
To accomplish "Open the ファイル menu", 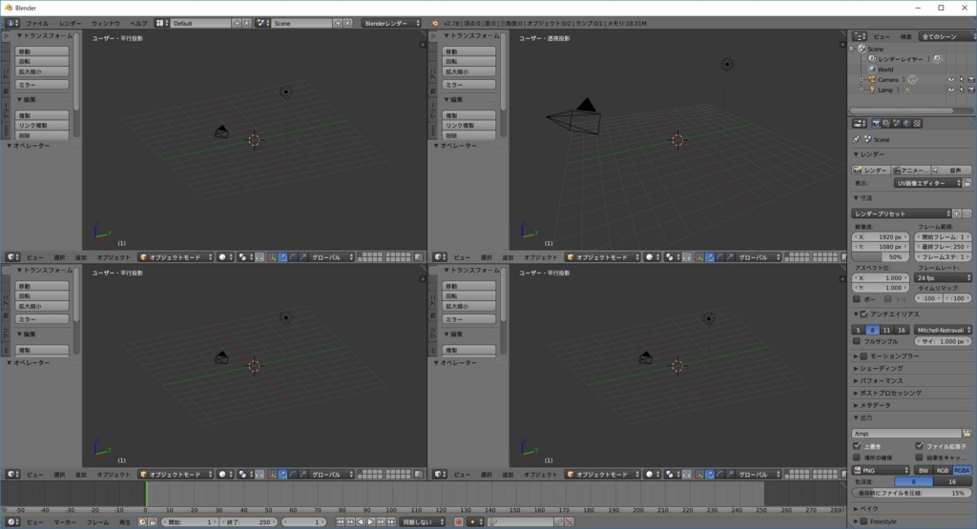I will (x=37, y=23).
